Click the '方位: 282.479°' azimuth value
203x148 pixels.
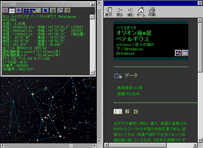click(15, 45)
